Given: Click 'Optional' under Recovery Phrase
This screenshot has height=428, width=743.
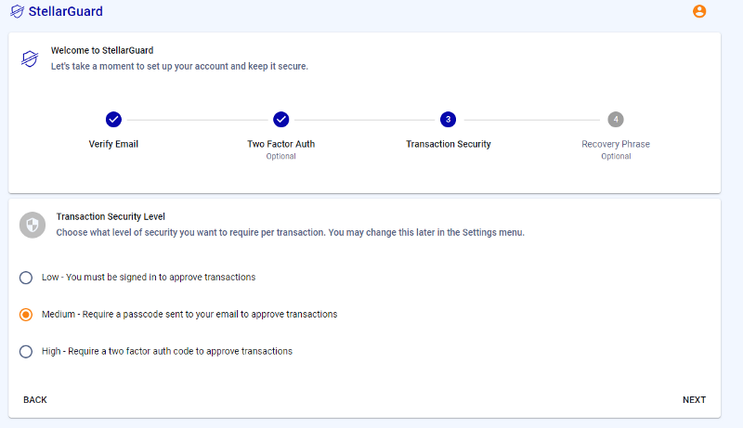Looking at the screenshot, I should (616, 156).
